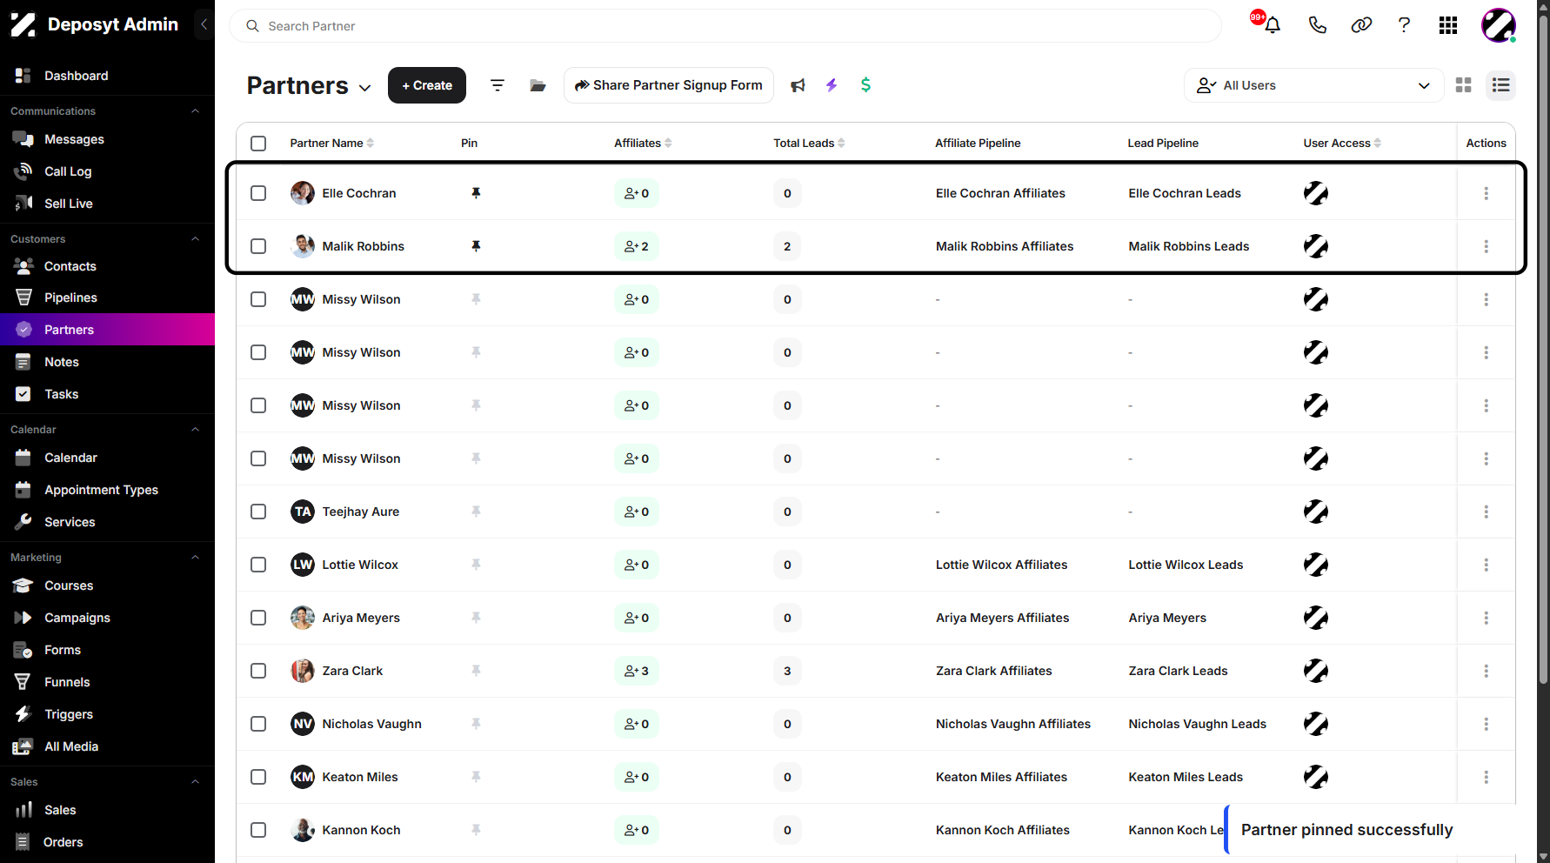Open the apps grid launcher icon
The width and height of the screenshot is (1550, 863).
point(1448,25)
